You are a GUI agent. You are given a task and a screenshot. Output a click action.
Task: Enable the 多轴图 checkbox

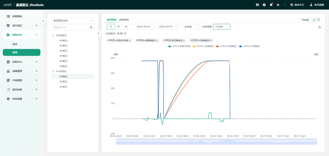click(x=299, y=20)
